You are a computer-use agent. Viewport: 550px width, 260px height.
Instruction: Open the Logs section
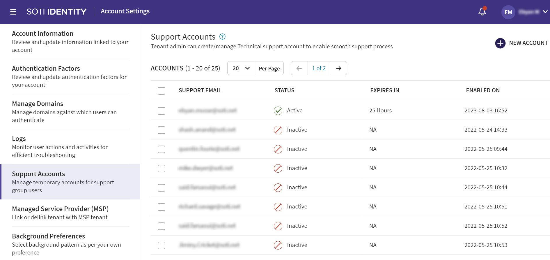tap(70, 146)
